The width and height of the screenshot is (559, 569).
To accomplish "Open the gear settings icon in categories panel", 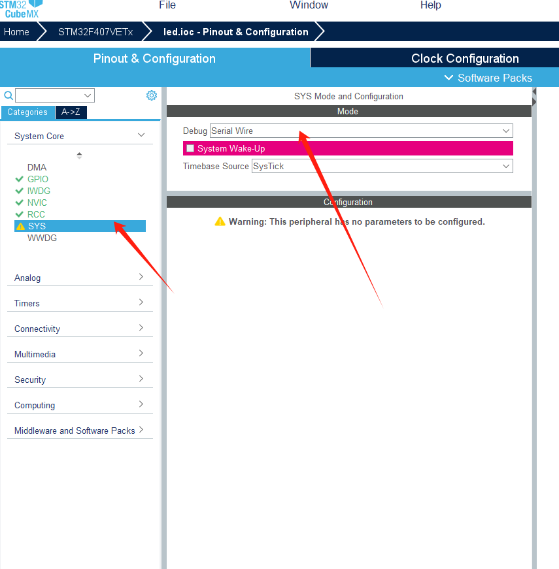I will pos(152,95).
